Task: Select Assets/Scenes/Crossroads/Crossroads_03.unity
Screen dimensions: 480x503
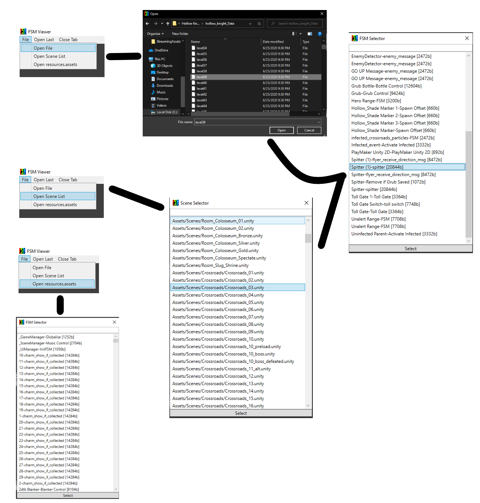Action: coord(238,288)
